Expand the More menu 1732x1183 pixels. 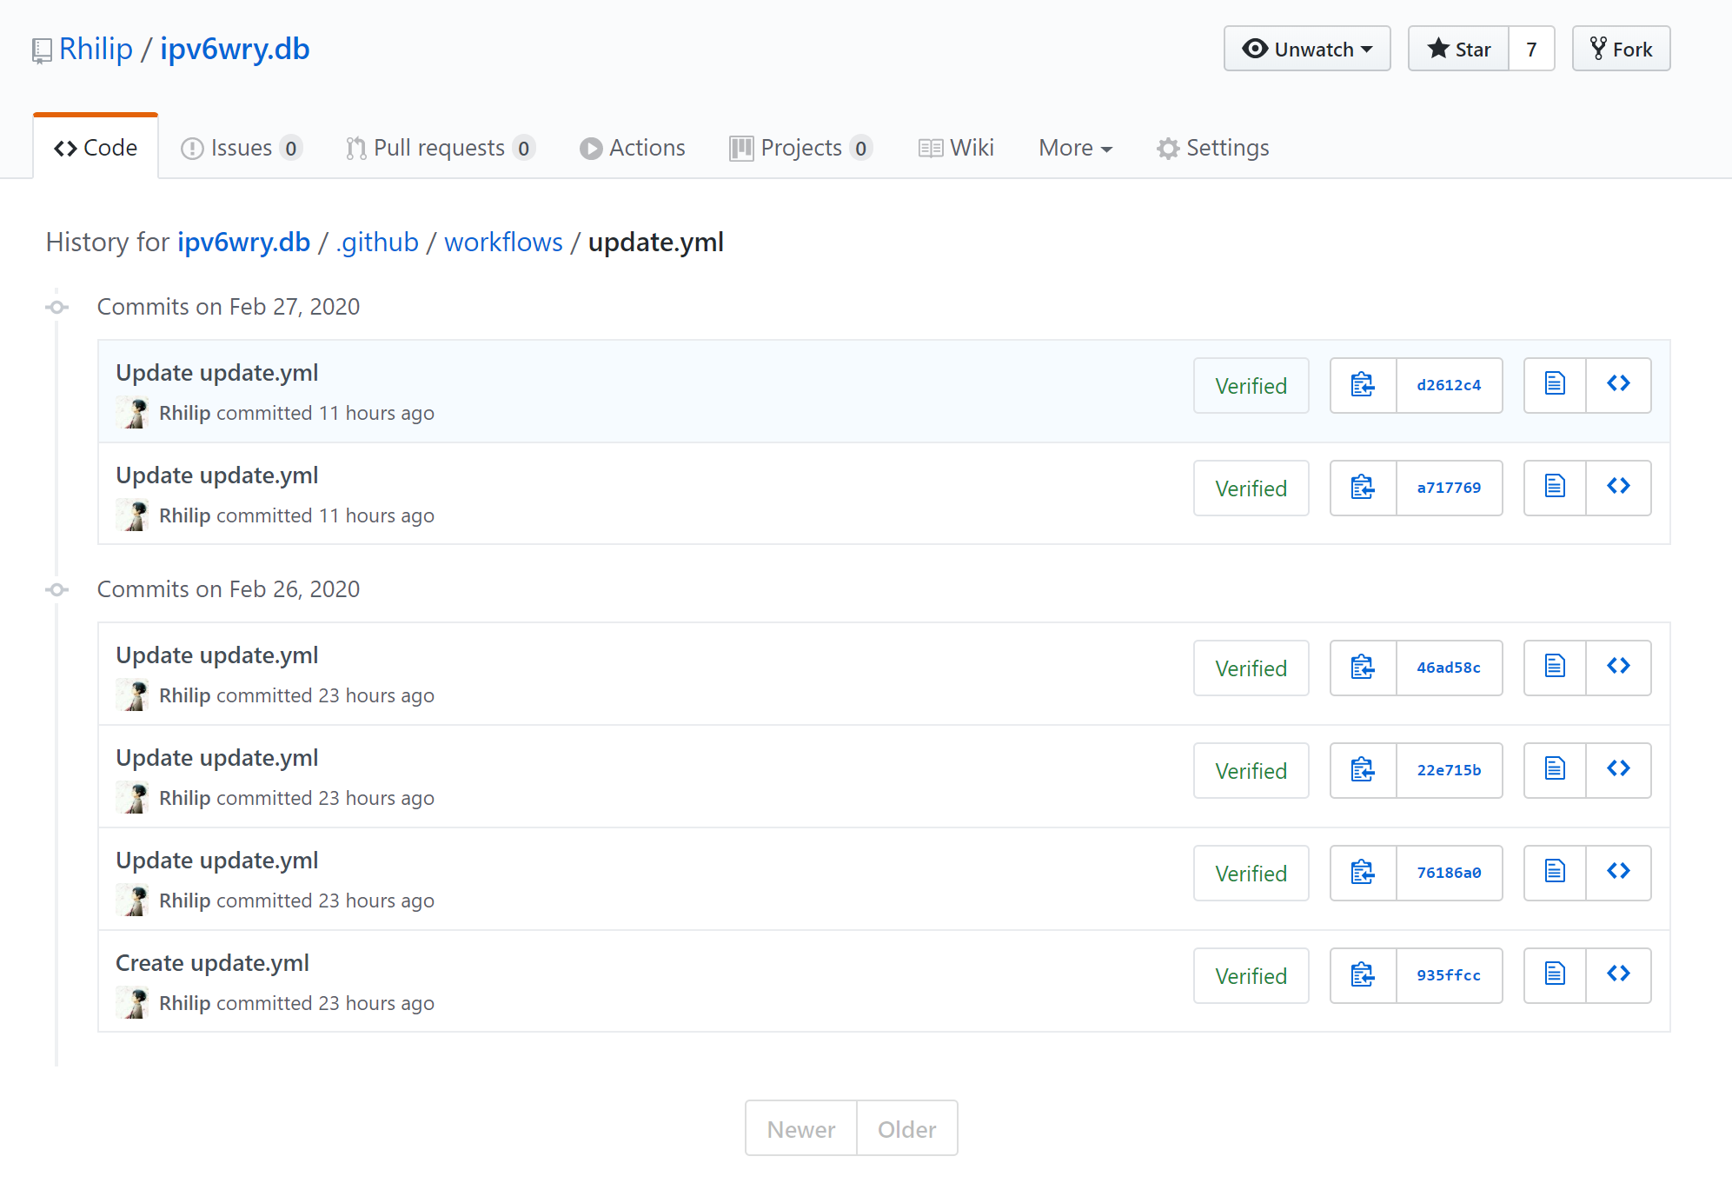1075,148
